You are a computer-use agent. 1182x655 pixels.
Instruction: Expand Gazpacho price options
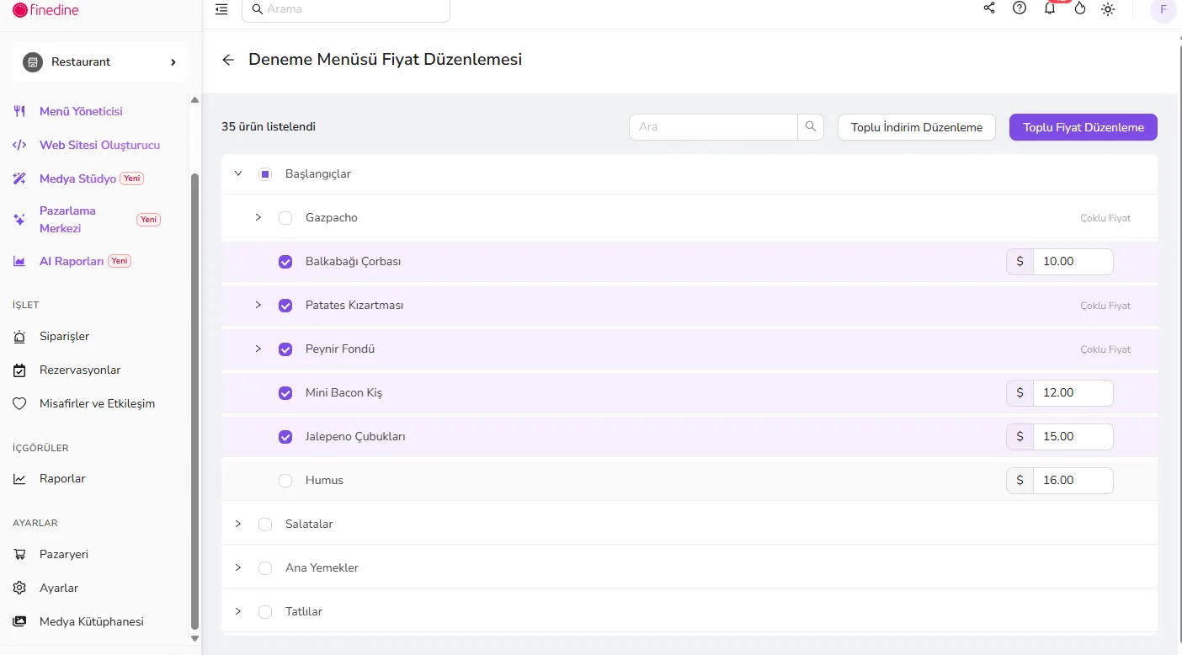point(258,217)
